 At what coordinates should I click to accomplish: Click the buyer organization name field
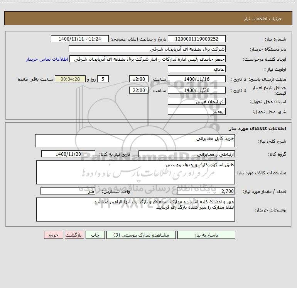(x=147, y=49)
